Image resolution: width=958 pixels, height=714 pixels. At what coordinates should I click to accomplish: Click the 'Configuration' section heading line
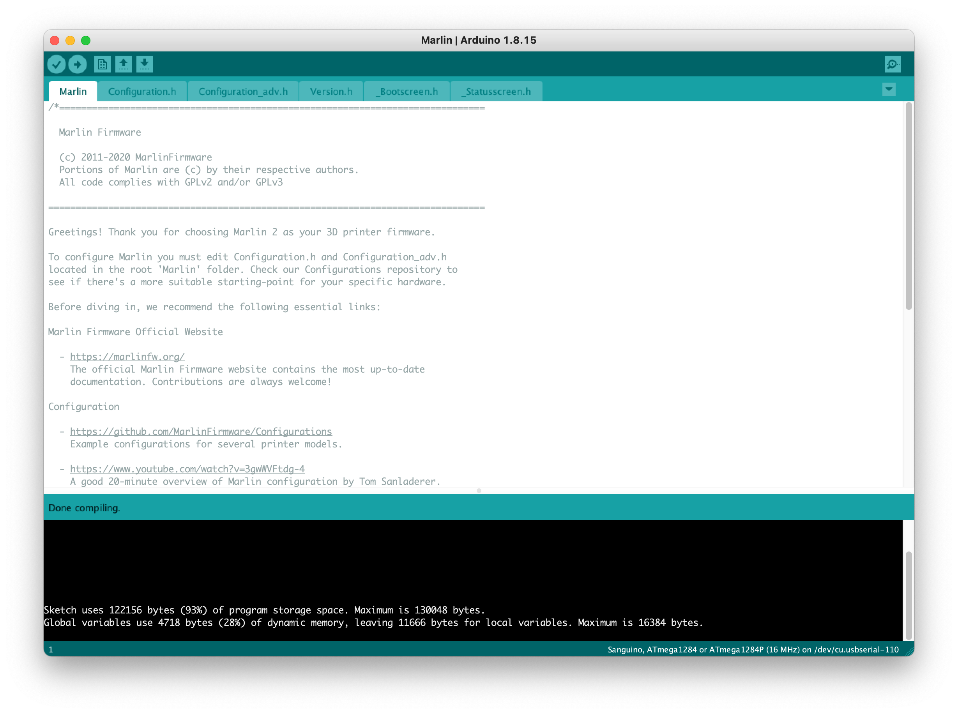84,407
